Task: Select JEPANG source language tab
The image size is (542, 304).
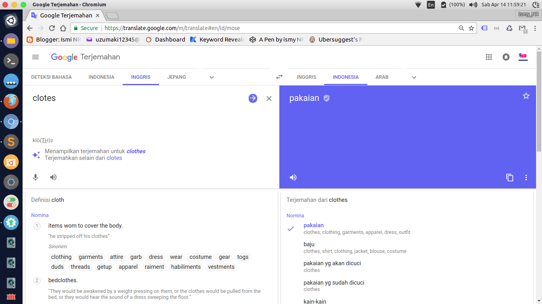Action: 177,77
